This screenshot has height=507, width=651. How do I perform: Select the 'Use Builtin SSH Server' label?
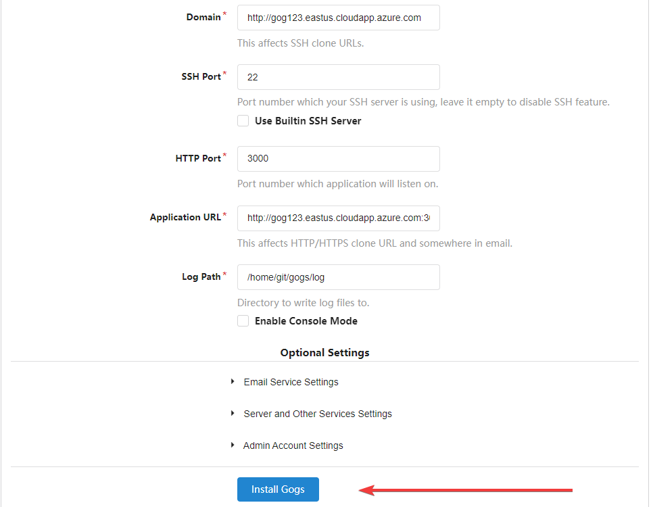[308, 121]
